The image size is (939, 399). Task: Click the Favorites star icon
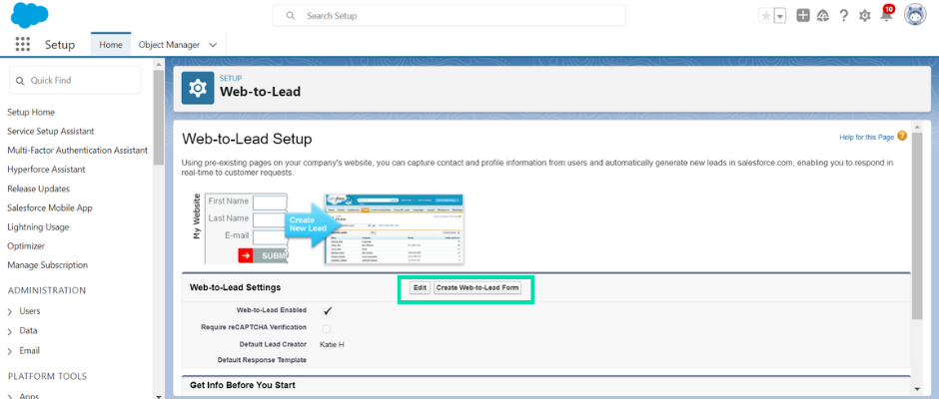tap(766, 16)
